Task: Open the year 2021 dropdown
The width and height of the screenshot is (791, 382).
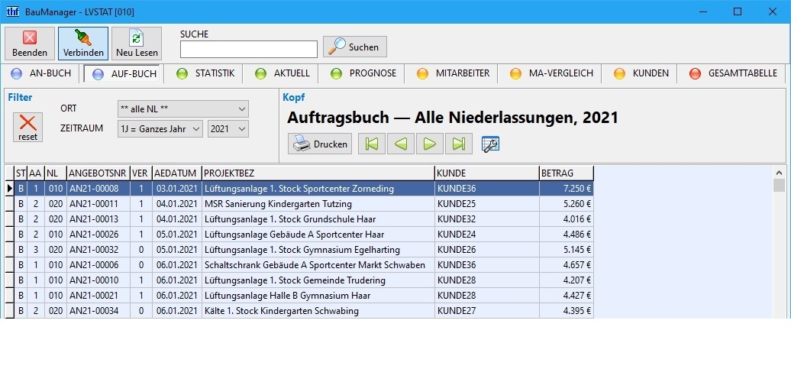Action: [228, 129]
